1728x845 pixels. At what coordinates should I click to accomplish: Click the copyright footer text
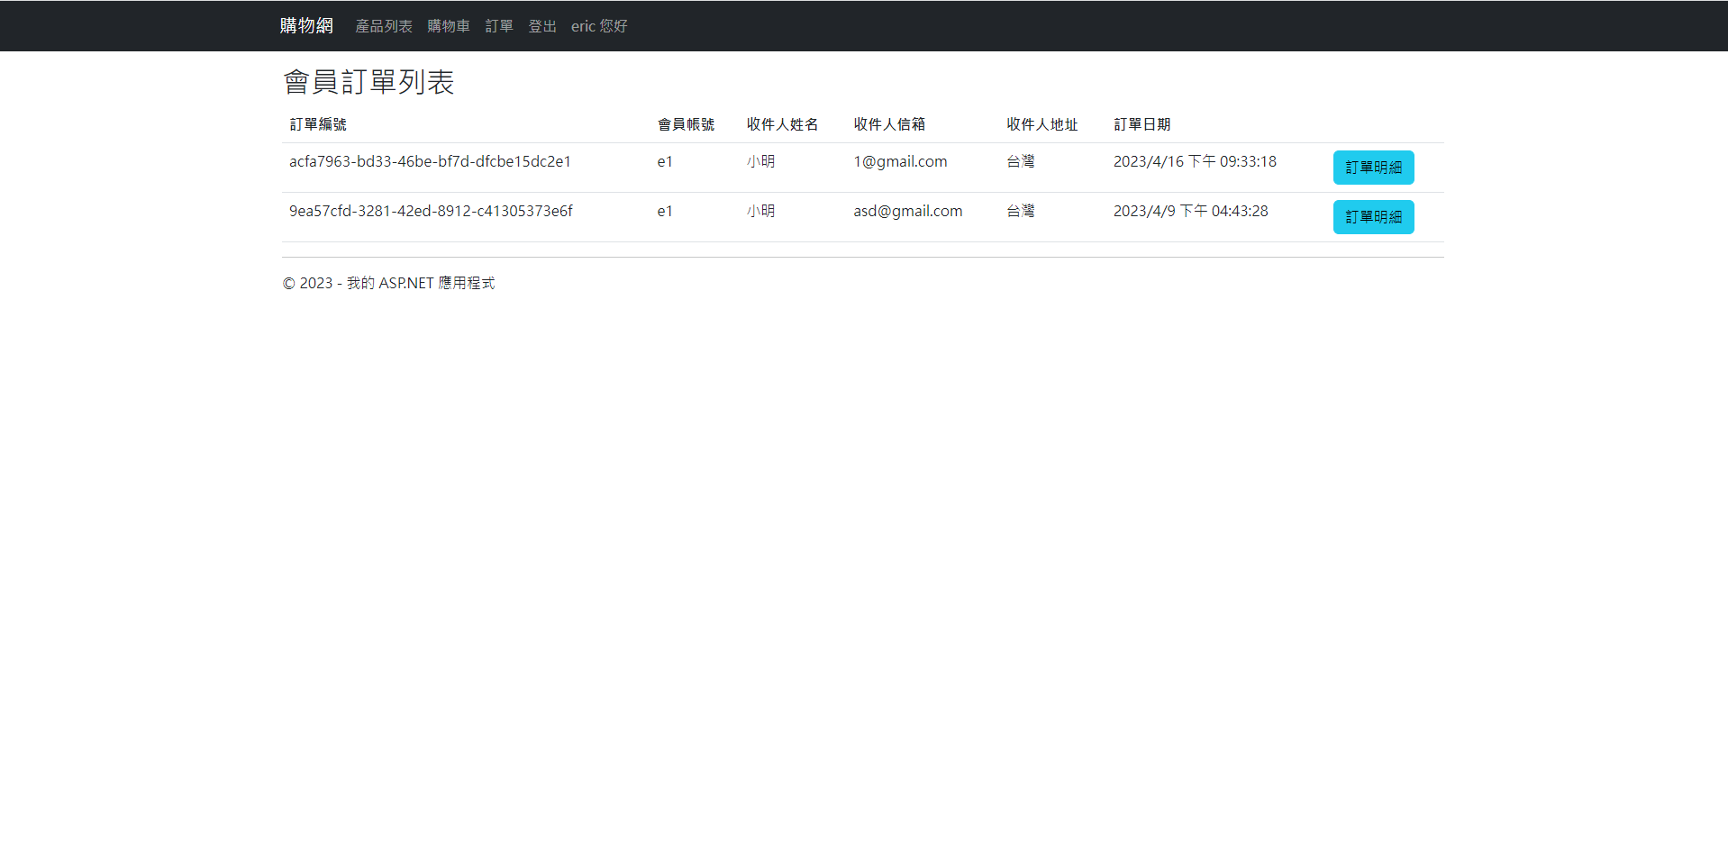pyautogui.click(x=387, y=283)
